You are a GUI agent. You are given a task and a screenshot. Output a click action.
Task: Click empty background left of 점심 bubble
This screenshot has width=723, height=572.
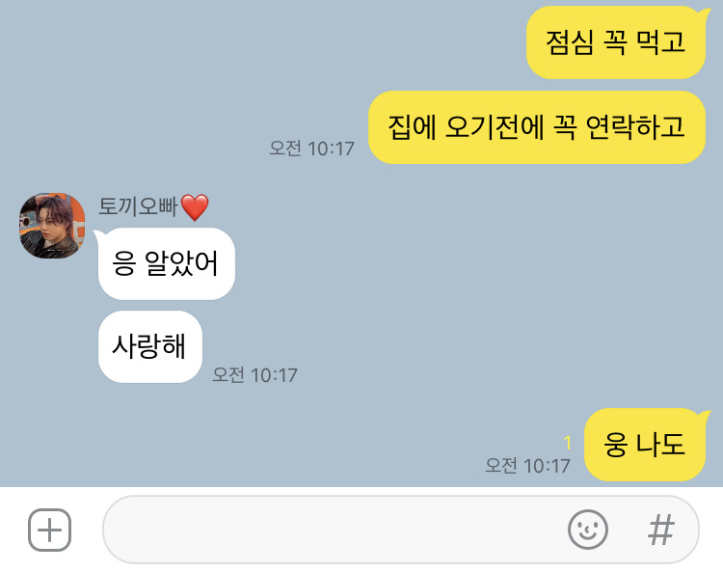click(263, 42)
